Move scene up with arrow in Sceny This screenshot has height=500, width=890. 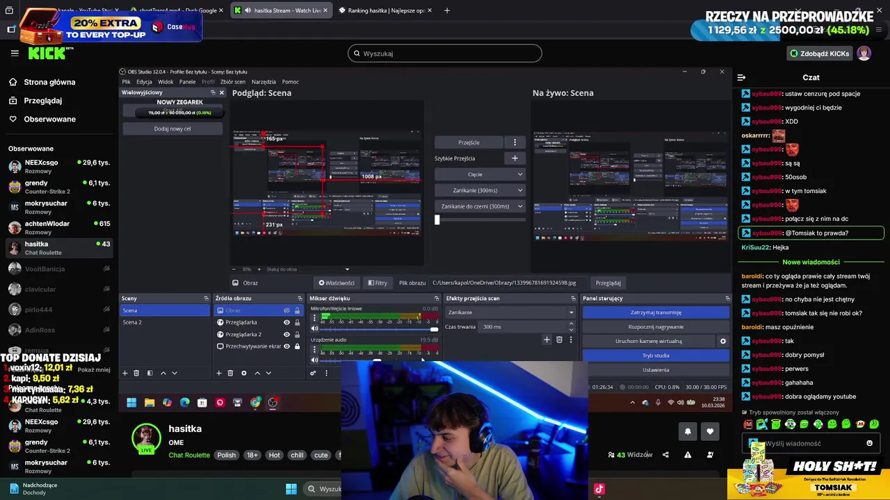(163, 373)
